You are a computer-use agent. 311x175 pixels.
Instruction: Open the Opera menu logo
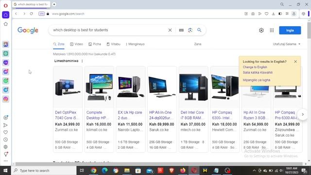[5, 5]
